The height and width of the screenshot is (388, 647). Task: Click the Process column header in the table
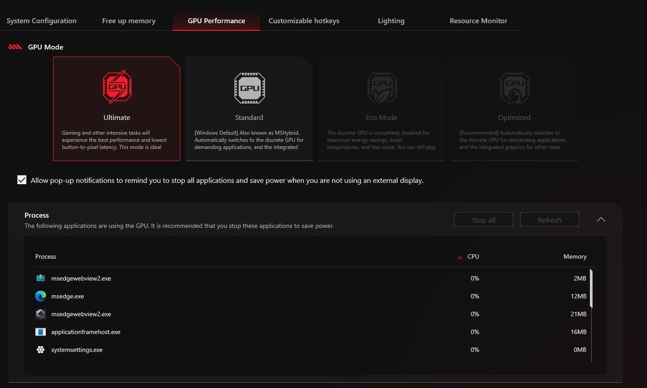[45, 256]
